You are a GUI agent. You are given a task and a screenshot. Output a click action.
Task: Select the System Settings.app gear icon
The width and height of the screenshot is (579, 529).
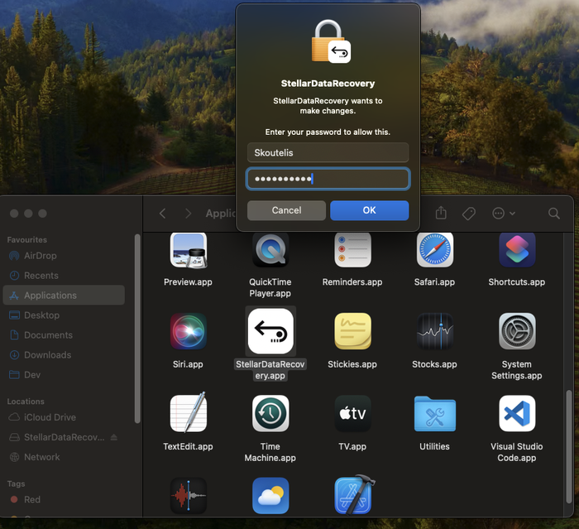pyautogui.click(x=517, y=331)
